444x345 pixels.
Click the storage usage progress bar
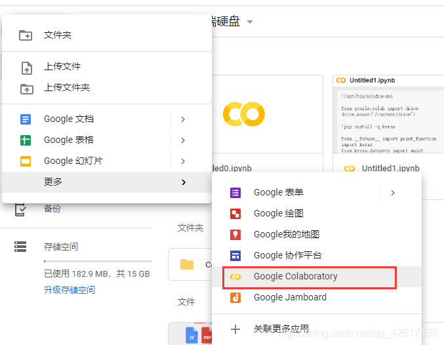tap(98, 261)
